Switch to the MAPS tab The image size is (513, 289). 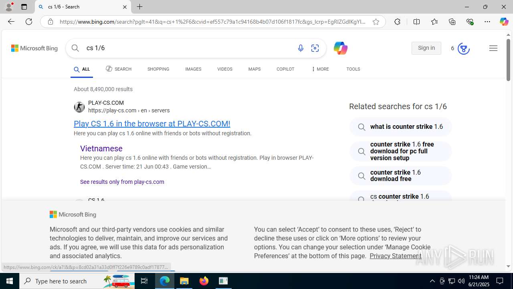tap(254, 69)
